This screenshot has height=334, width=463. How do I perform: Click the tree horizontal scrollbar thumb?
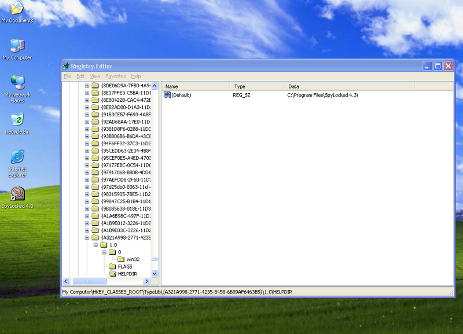[x=90, y=281]
